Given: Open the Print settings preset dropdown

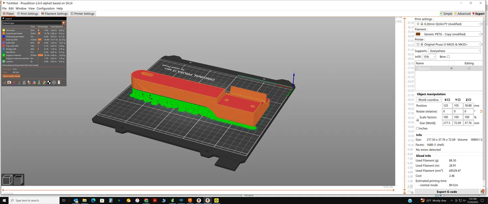Looking at the screenshot, I should coord(448,24).
